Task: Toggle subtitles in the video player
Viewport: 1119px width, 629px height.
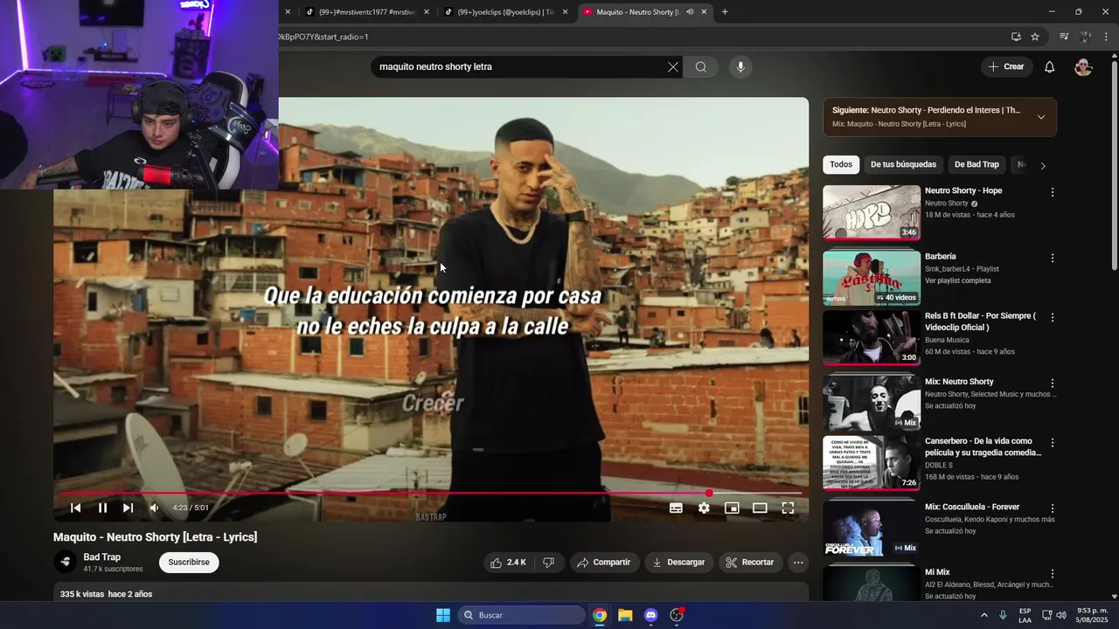Action: tap(676, 508)
